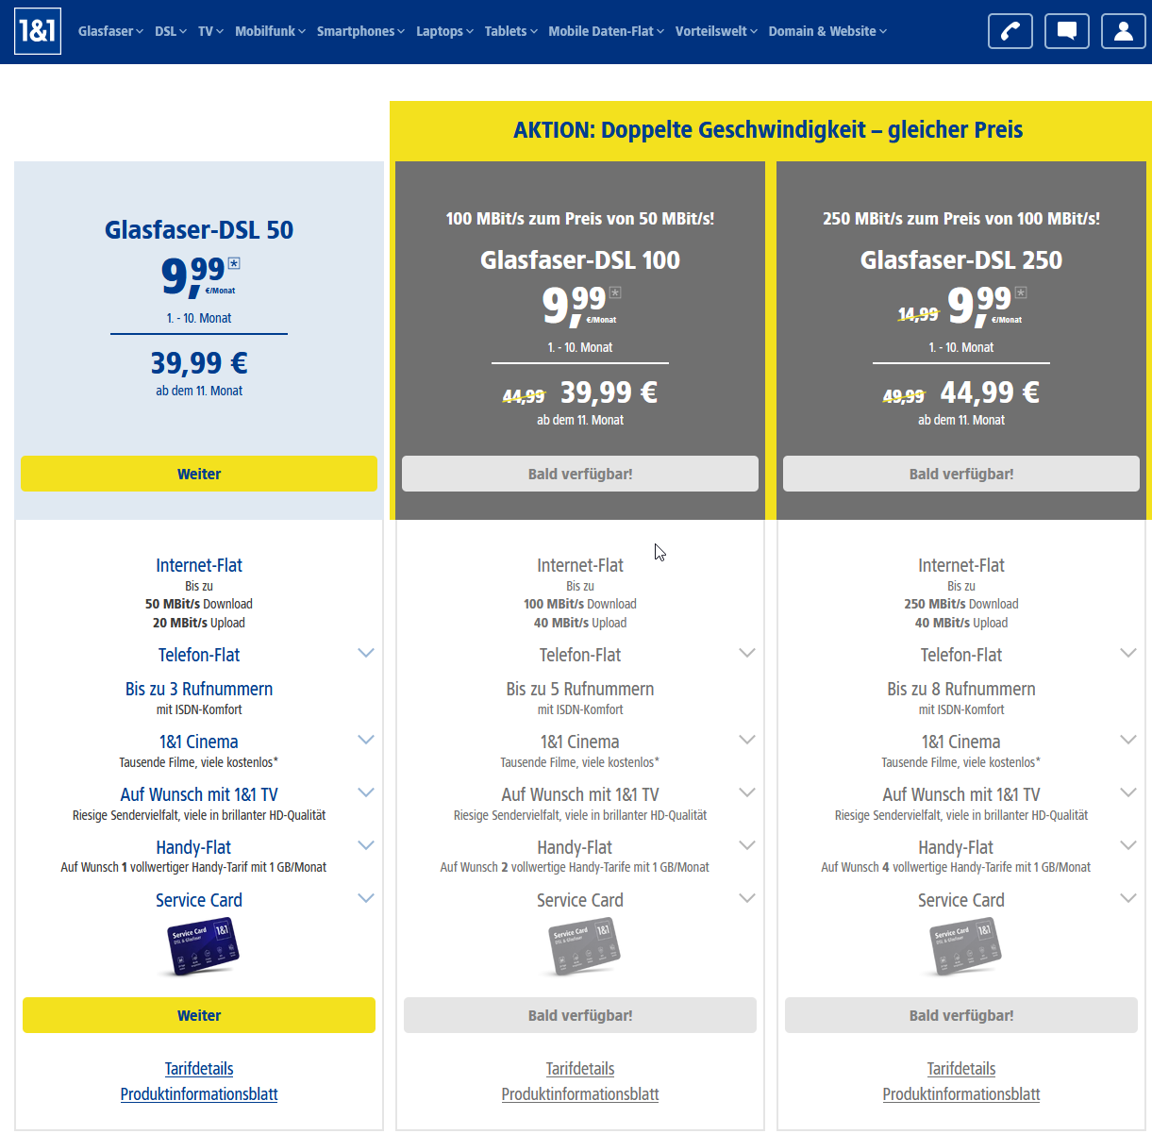Click the struck-through 44,99 price

pos(524,396)
